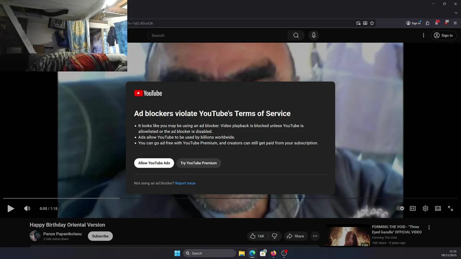Viewport: 461px width, 259px height.
Task: Click Allow YouTube Ads button
Action: [x=154, y=163]
